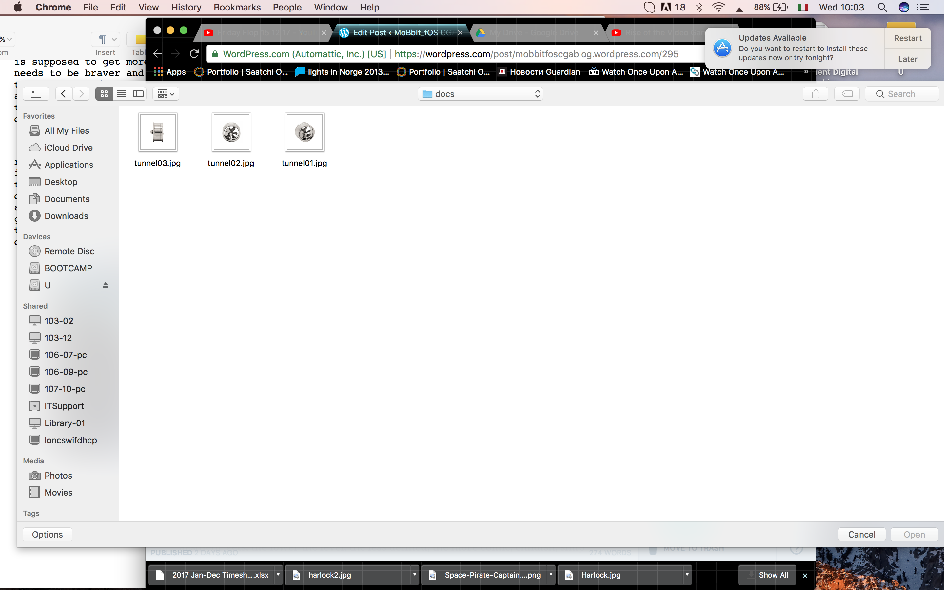Viewport: 944px width, 590px height.
Task: Open harlock2.jpg download options arrow
Action: [414, 574]
